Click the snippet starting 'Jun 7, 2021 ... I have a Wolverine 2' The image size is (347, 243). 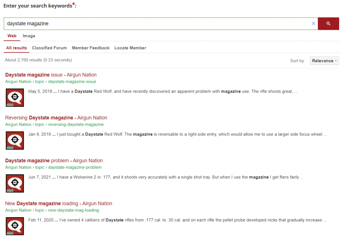pos(166,178)
